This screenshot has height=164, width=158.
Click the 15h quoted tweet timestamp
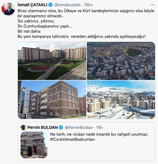99,128
